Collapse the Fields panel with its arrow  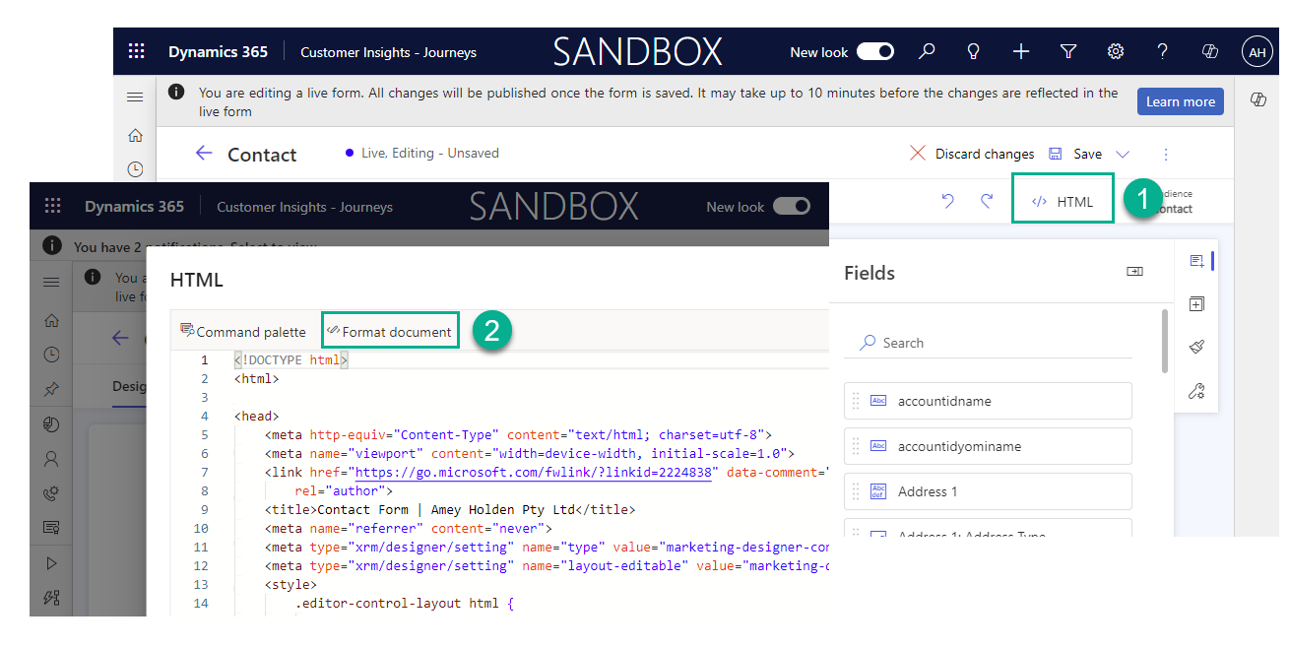pos(1135,273)
